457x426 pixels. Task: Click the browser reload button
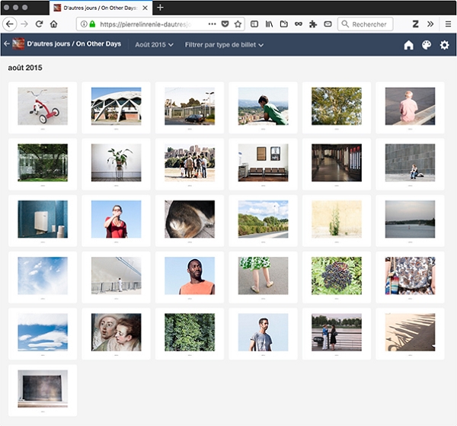click(x=39, y=24)
